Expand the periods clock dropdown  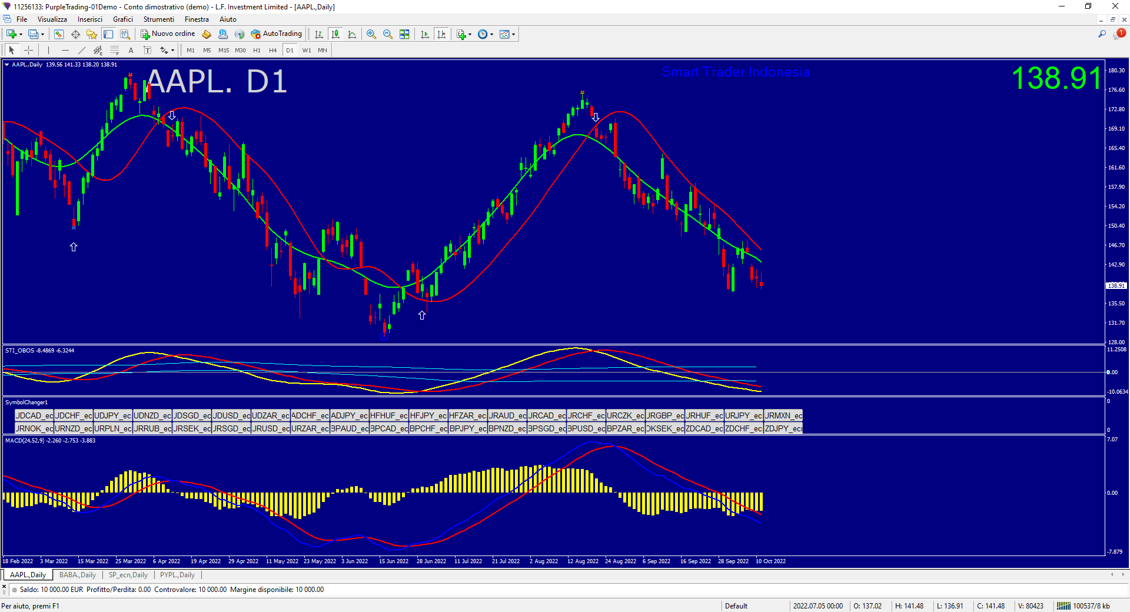tap(492, 34)
